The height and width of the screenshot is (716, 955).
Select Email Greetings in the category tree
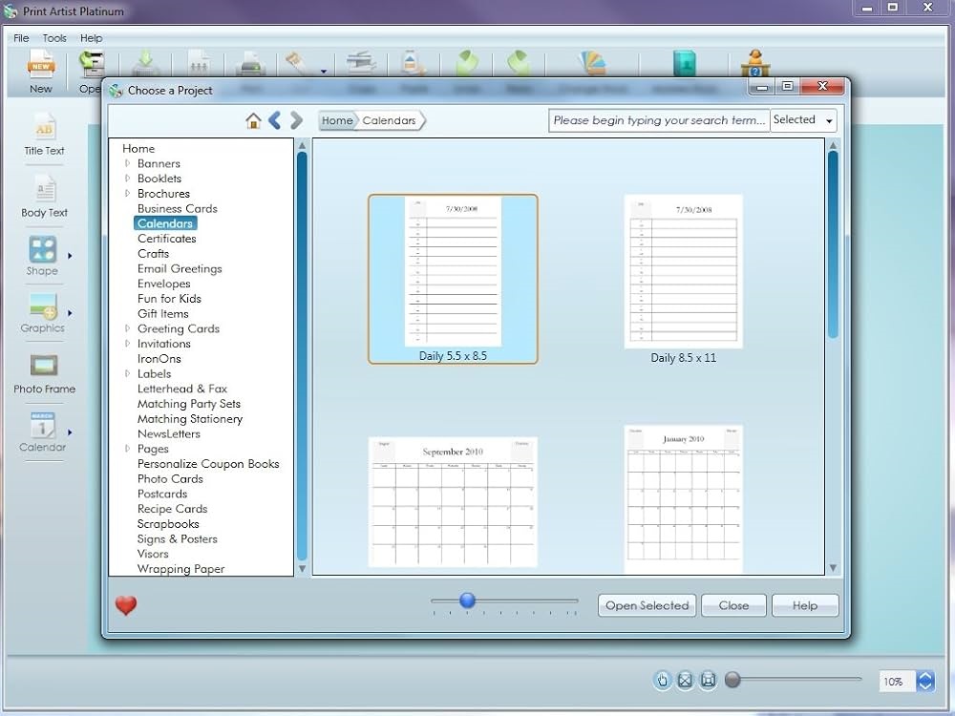coord(180,268)
